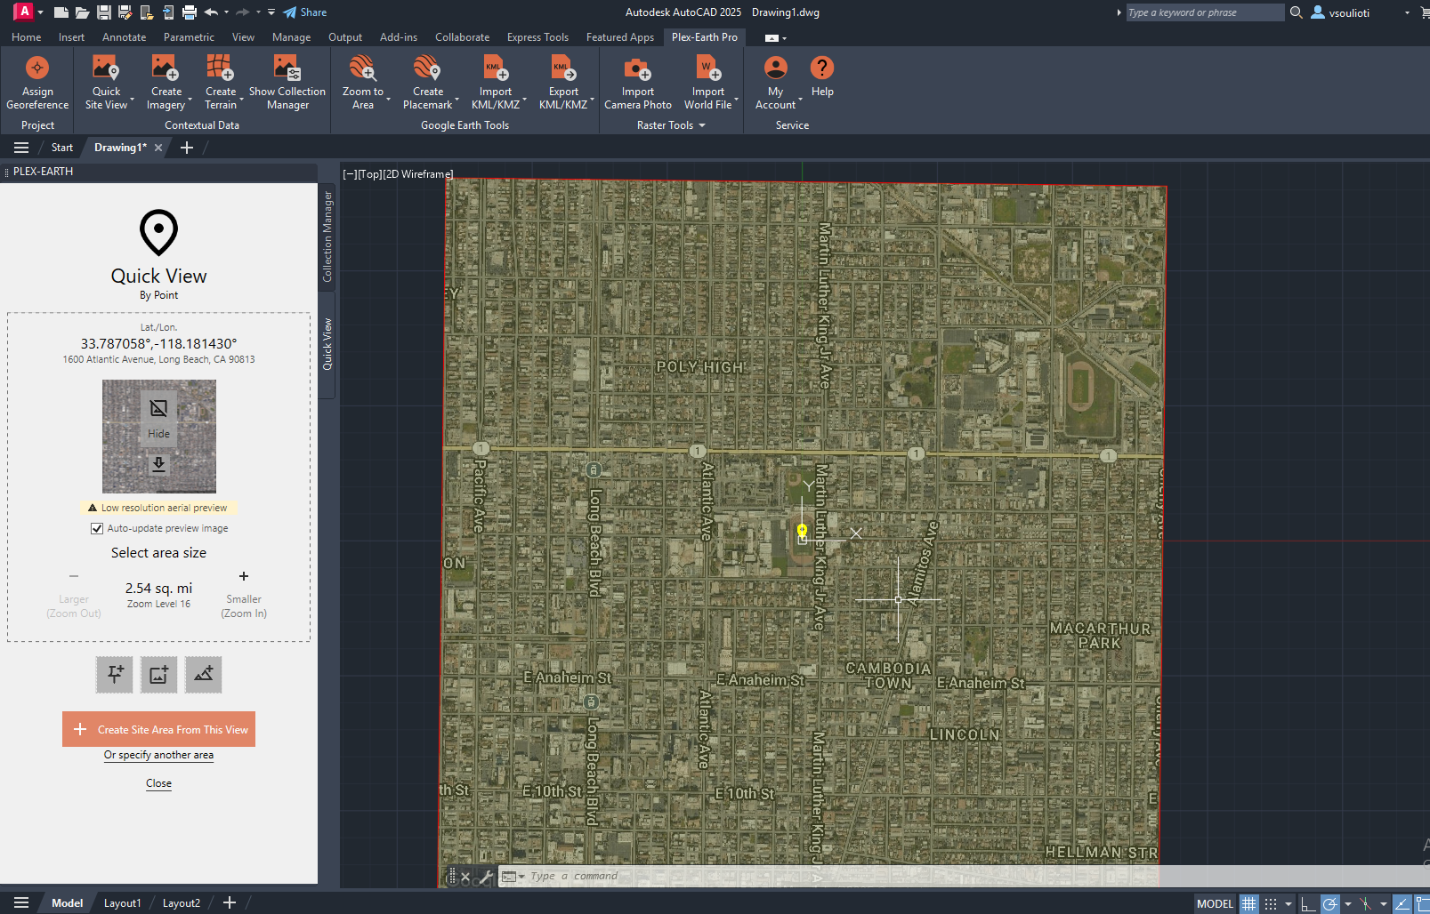Open the My Account icon

776,68
